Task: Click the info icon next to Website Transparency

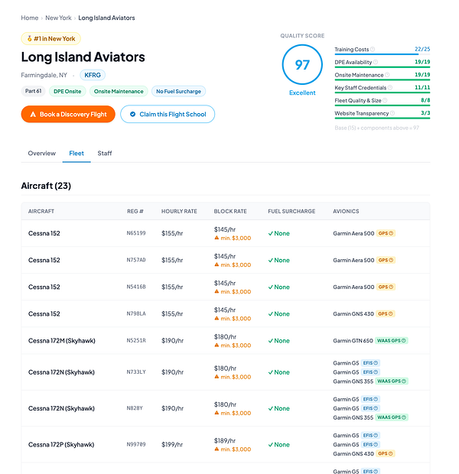Action: pos(392,113)
